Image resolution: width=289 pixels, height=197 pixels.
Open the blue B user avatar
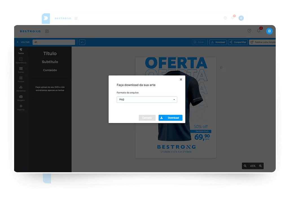[x=269, y=31]
